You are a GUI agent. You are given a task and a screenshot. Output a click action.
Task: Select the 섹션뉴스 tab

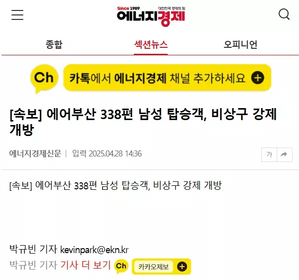pos(151,45)
